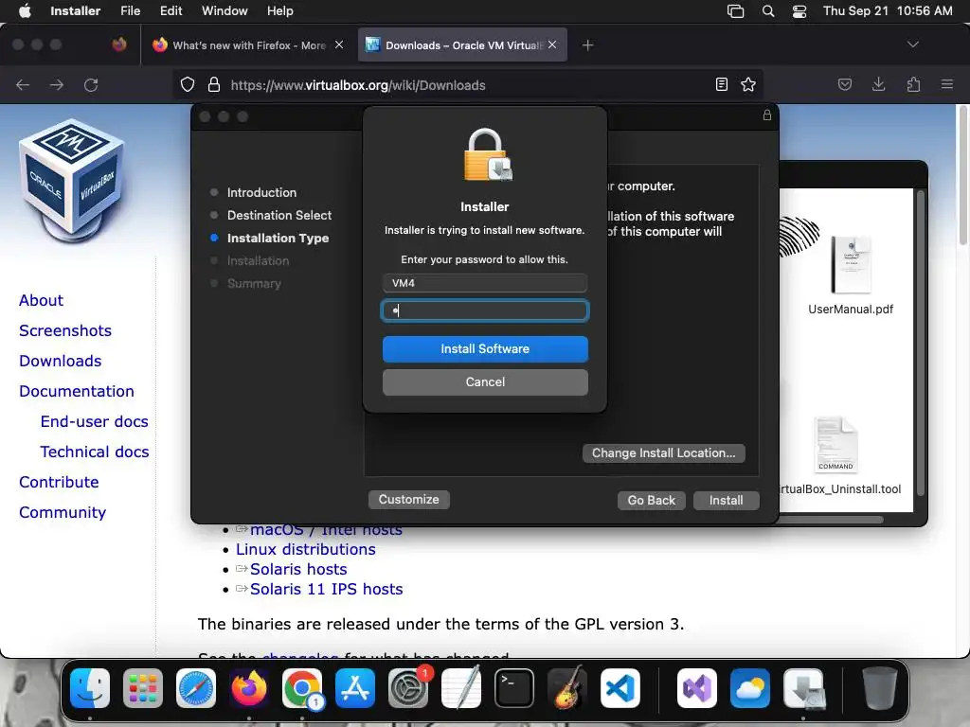Open the Contribute link
The width and height of the screenshot is (970, 727).
[59, 482]
